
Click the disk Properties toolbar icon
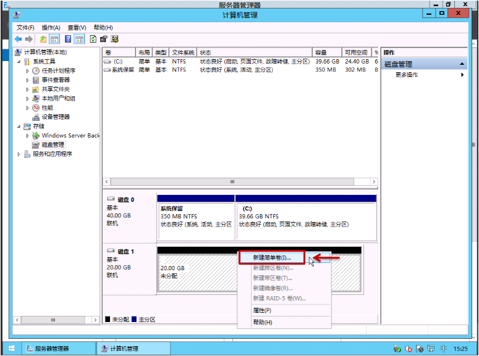(x=104, y=39)
